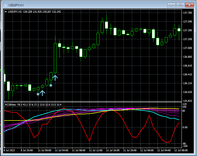
Task: Minimize the USDJPY,H1 chart window
Action: click(171, 5)
